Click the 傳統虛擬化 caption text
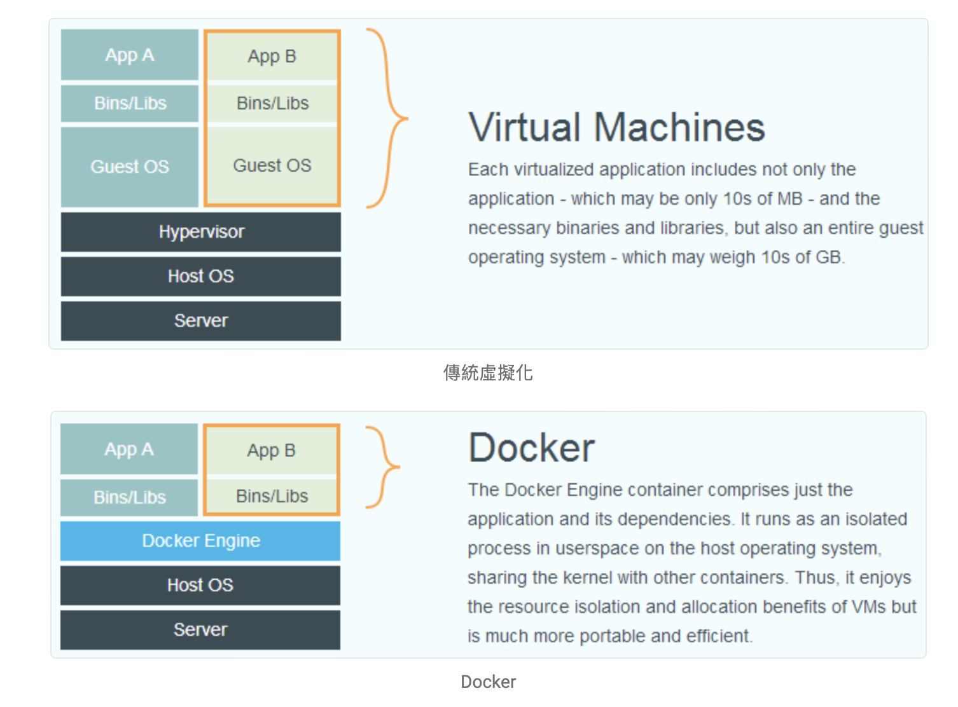958x707 pixels. point(488,373)
